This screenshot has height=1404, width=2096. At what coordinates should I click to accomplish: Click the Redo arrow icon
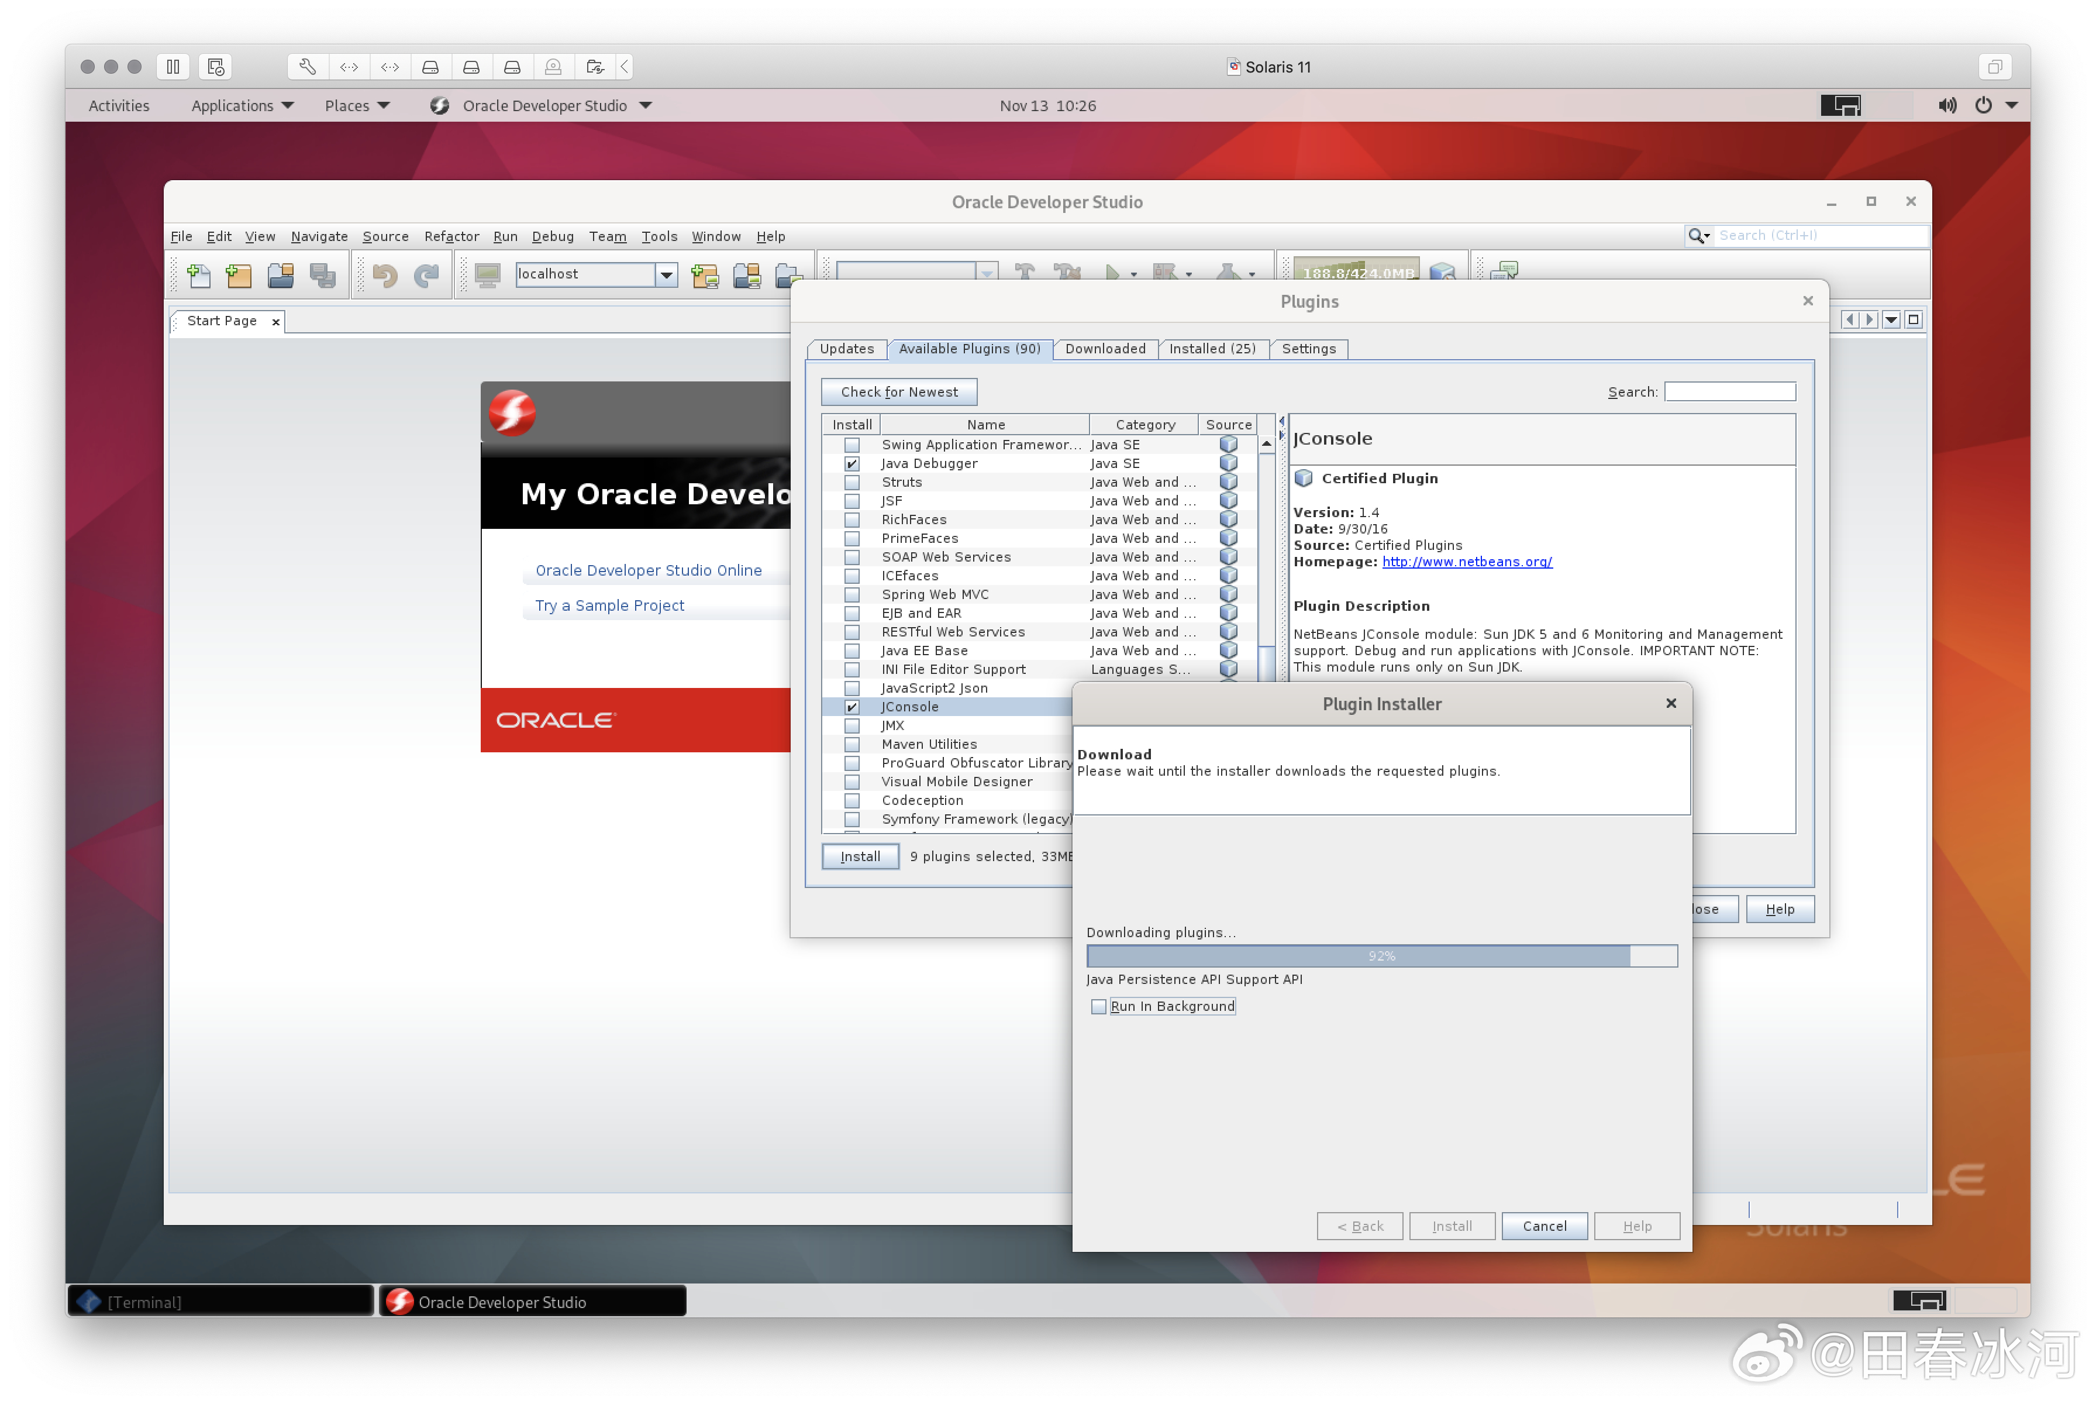427,275
